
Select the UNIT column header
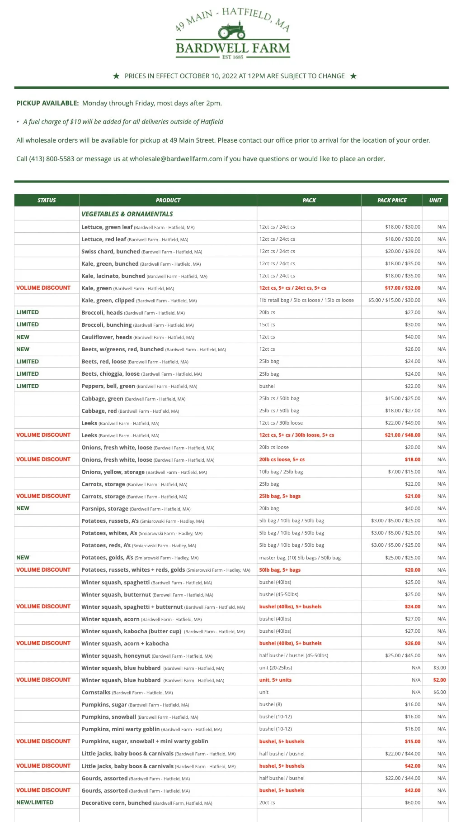(436, 200)
